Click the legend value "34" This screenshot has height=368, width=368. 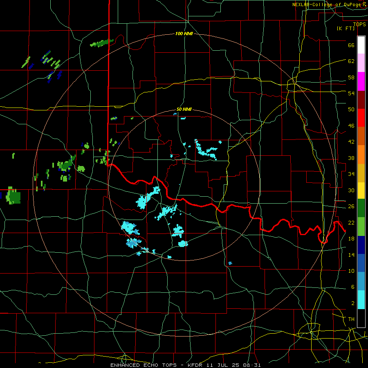point(351,174)
